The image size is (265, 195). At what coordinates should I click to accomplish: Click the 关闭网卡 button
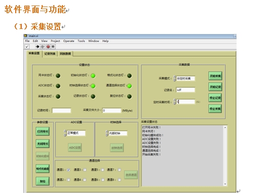[x=43, y=144]
